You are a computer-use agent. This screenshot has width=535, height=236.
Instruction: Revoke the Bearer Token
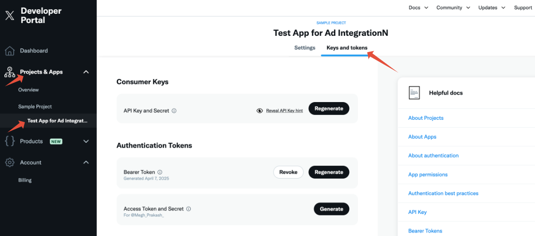click(288, 172)
